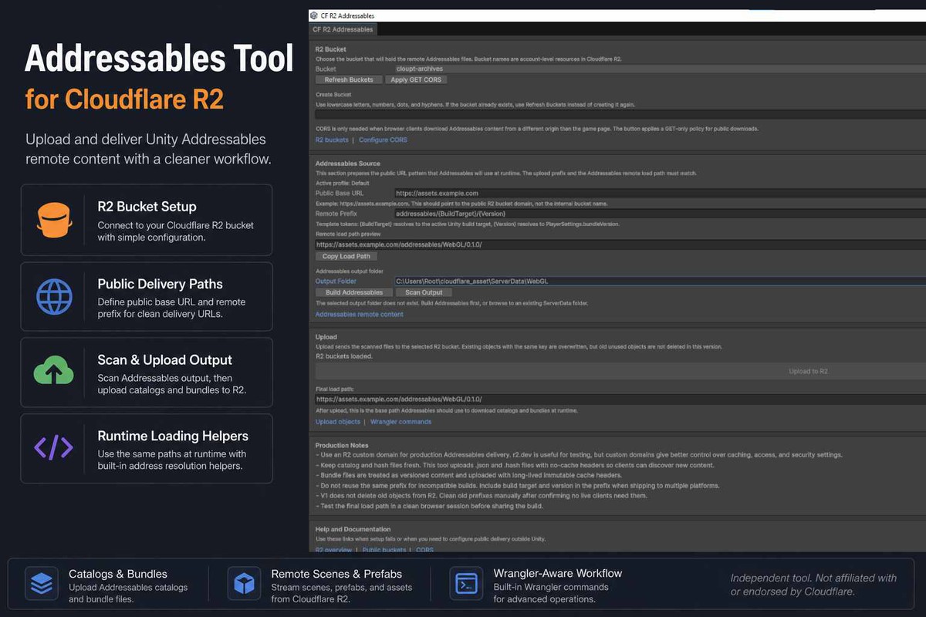Viewport: 926px width, 617px height.
Task: Click the Refresh Buckets button
Action: point(348,79)
